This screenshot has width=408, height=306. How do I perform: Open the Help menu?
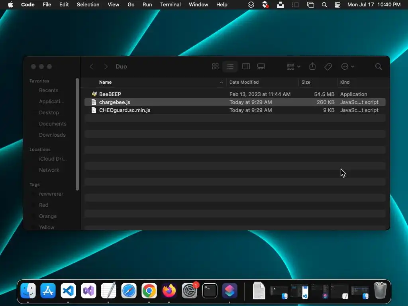tap(222, 5)
